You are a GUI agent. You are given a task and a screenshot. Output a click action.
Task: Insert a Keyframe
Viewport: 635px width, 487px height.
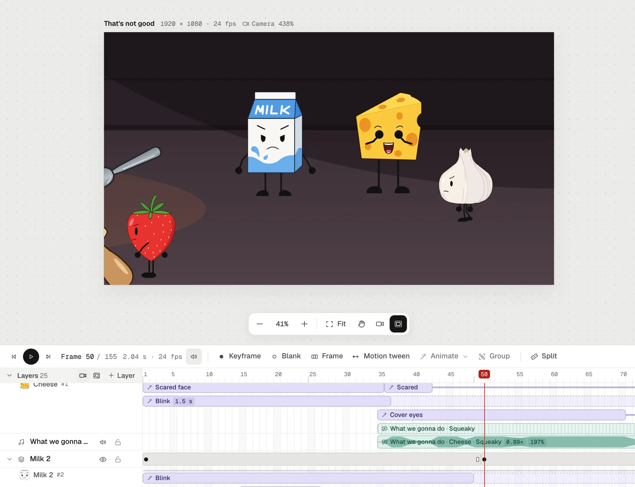point(240,356)
